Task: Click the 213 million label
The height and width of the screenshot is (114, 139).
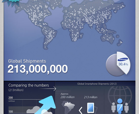Action: [90, 97]
